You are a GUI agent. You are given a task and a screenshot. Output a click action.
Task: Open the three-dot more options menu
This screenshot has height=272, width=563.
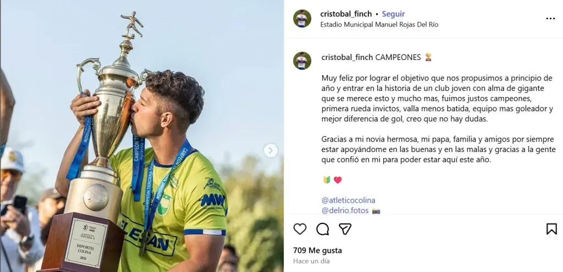point(550,19)
